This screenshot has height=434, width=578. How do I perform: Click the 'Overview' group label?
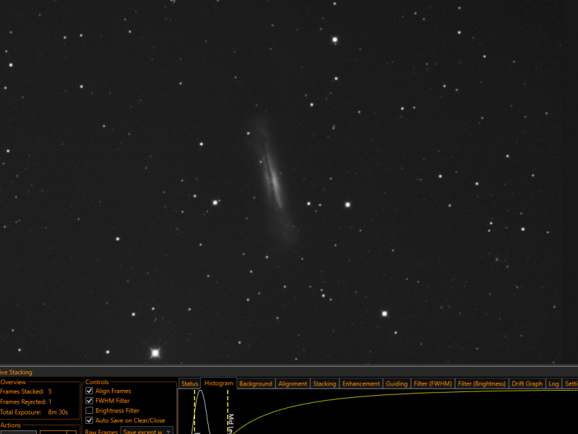tap(13, 382)
